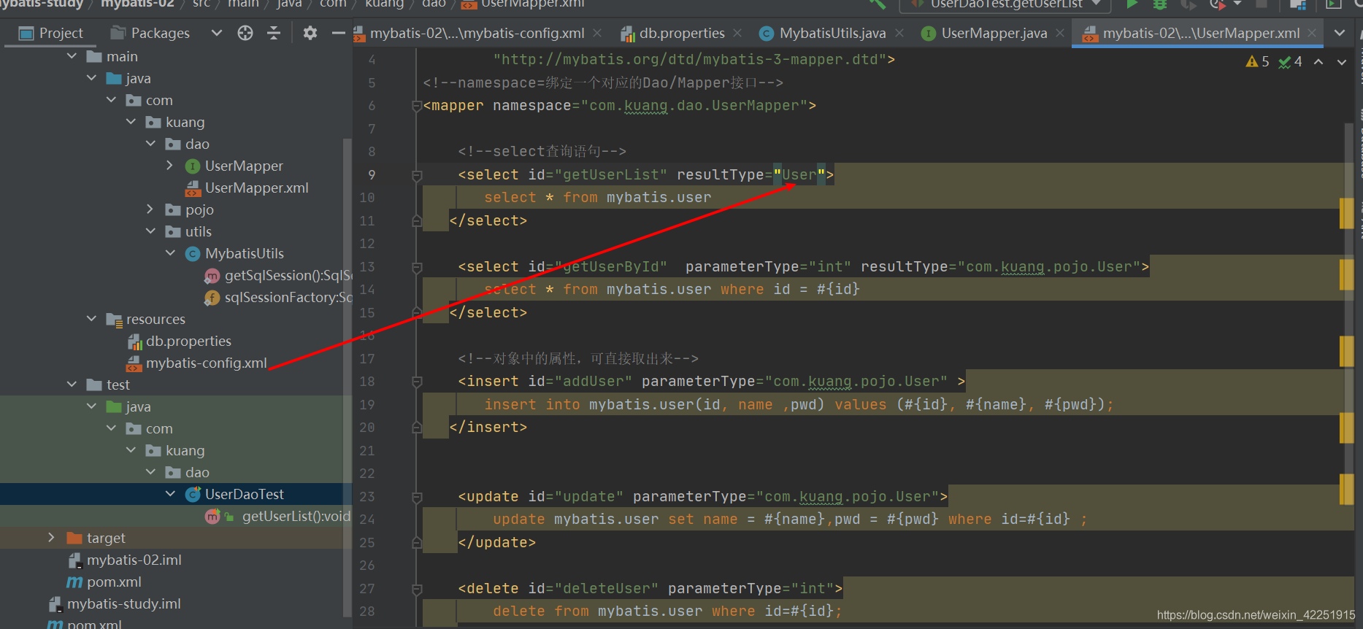Open Project panel gear options
This screenshot has width=1363, height=629.
coord(310,33)
